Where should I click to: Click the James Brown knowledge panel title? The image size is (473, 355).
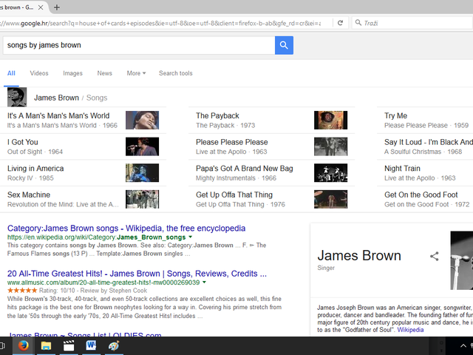[359, 256]
